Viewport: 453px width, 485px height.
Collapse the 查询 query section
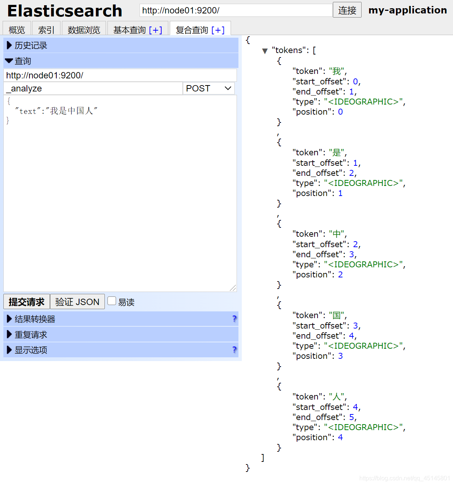[121, 61]
